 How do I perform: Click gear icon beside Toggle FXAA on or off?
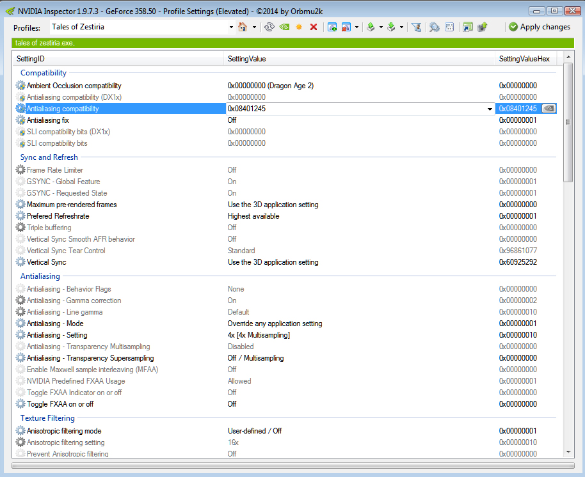(x=20, y=404)
